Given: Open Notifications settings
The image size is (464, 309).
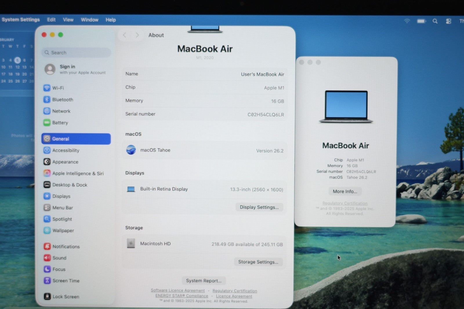Looking at the screenshot, I should [66, 246].
